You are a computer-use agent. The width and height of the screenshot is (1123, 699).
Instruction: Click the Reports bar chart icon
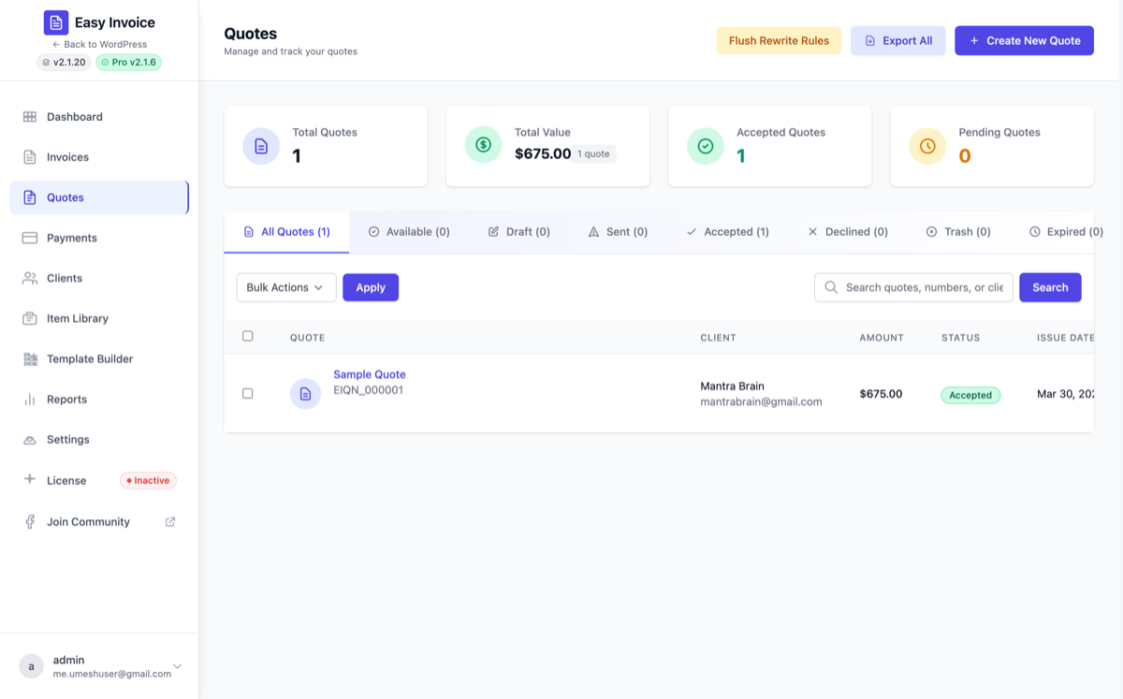30,399
